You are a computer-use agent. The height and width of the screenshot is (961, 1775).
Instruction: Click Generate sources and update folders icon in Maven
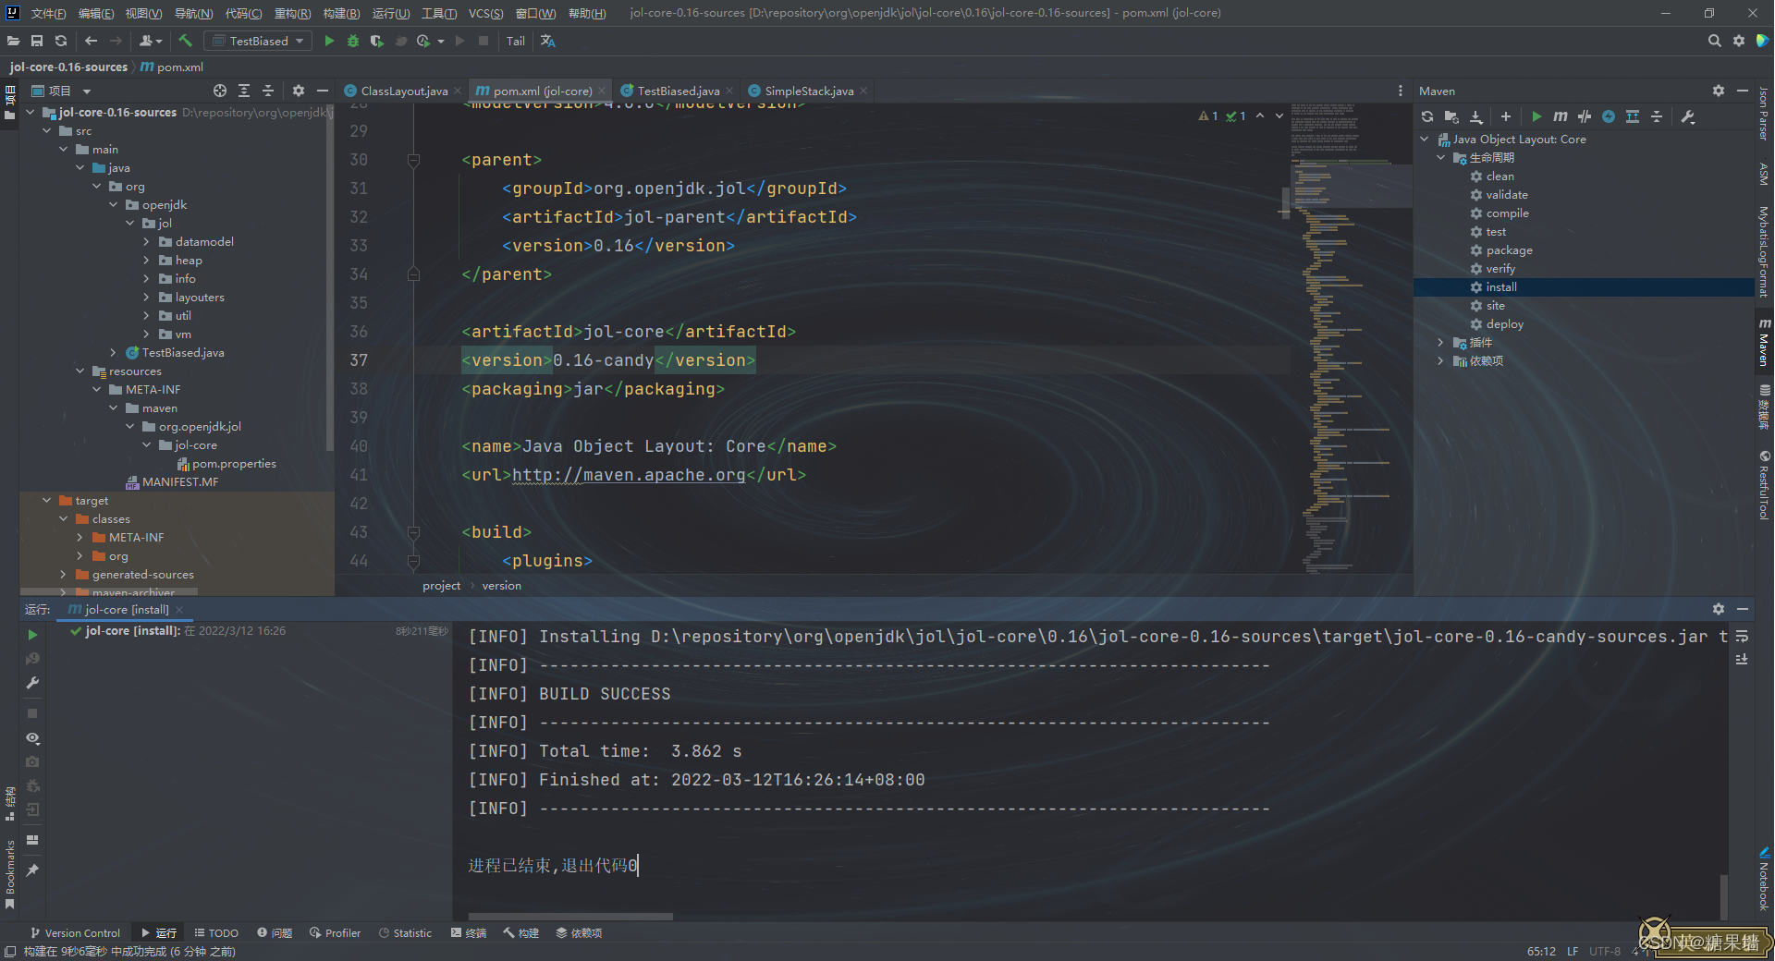tap(1451, 116)
